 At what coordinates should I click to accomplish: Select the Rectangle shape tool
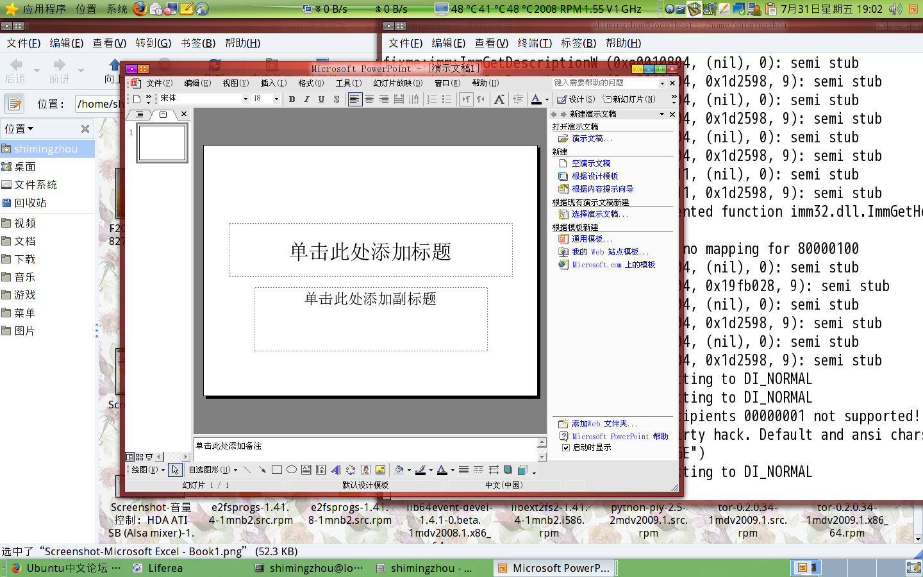pyautogui.click(x=277, y=469)
